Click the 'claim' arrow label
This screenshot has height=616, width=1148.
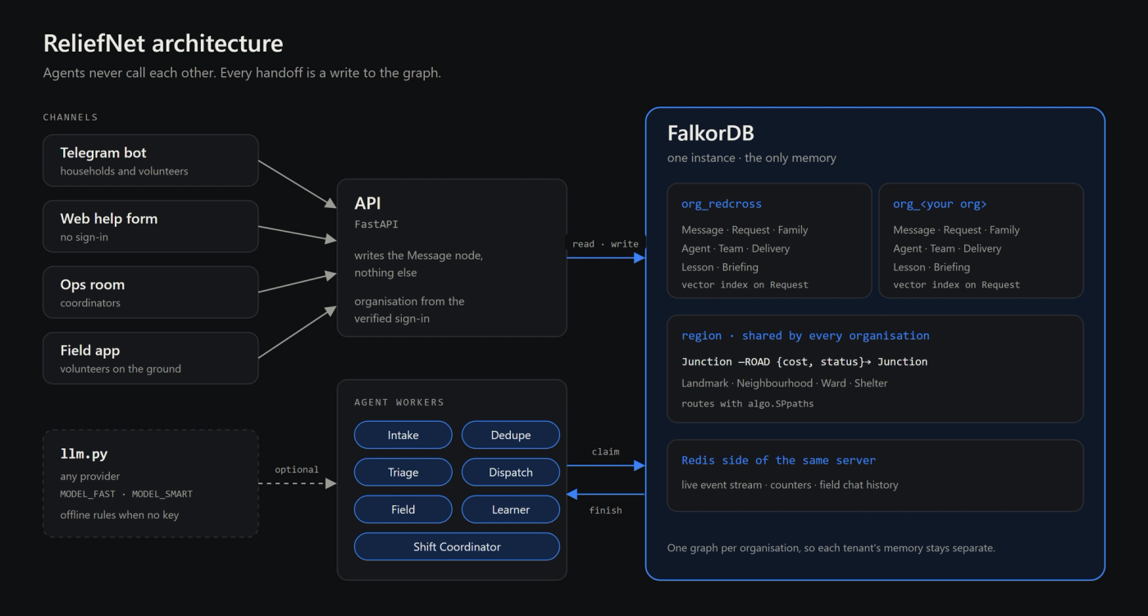(x=605, y=451)
